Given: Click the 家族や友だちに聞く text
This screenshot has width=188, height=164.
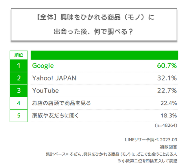Looking at the screenshot, I should 55,115.
